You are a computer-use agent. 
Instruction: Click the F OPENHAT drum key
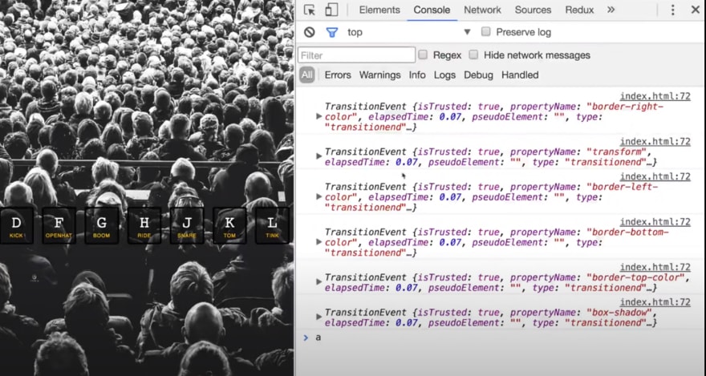59,226
